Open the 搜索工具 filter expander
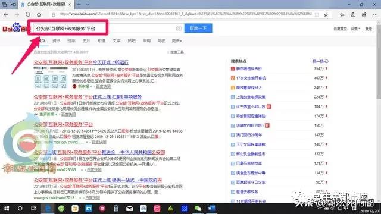 (176, 52)
